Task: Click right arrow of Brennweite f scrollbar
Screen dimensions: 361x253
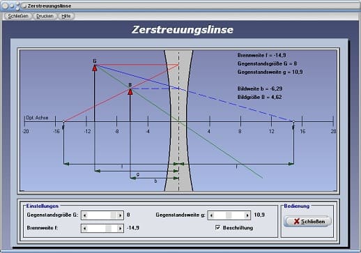Action: click(x=120, y=229)
